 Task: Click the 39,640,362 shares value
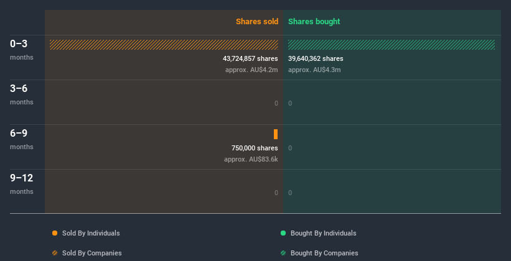[316, 58]
